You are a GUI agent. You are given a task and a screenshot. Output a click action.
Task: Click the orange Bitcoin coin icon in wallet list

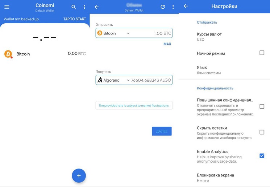pyautogui.click(x=8, y=54)
